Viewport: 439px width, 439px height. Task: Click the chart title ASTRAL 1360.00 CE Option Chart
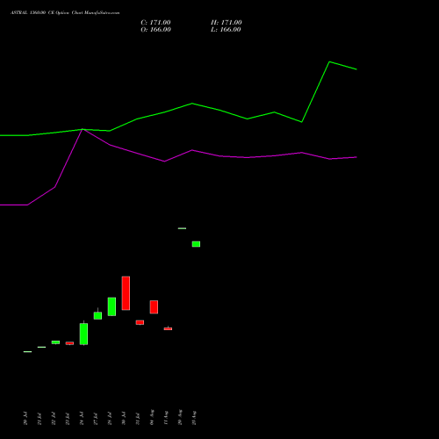click(65, 13)
